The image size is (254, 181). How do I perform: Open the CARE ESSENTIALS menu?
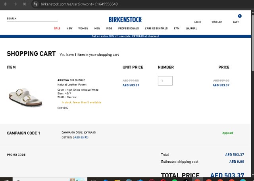(x=156, y=28)
